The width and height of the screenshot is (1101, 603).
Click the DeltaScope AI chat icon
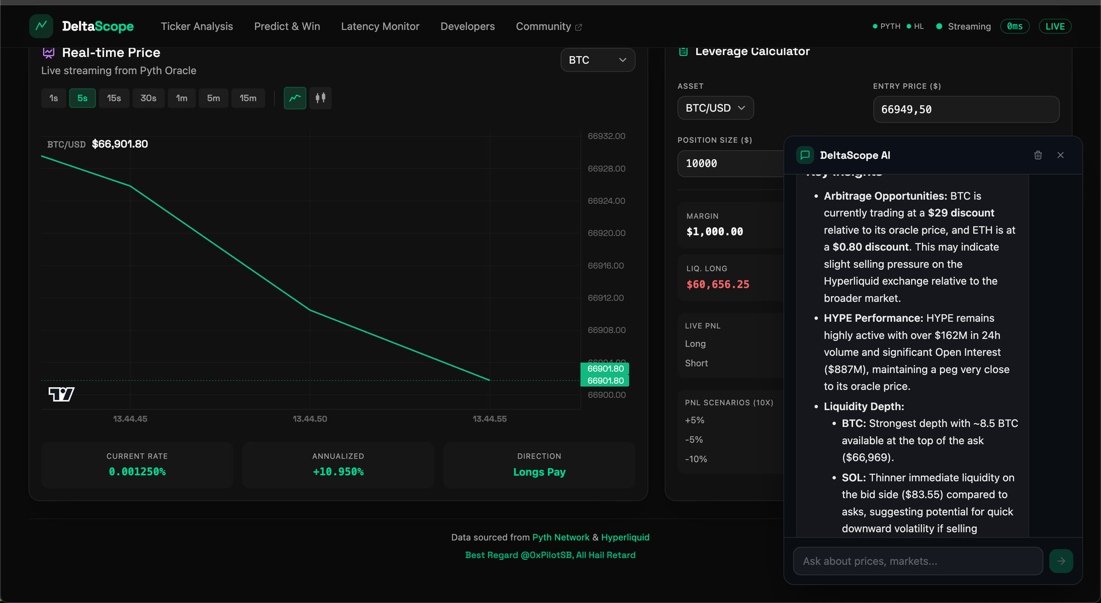point(805,155)
